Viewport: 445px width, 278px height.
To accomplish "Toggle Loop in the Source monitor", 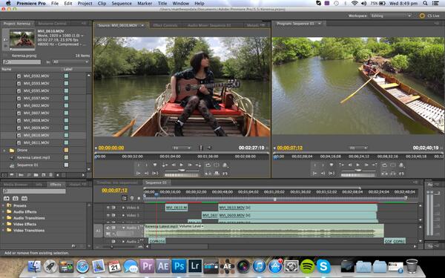I will pyautogui.click(x=208, y=165).
